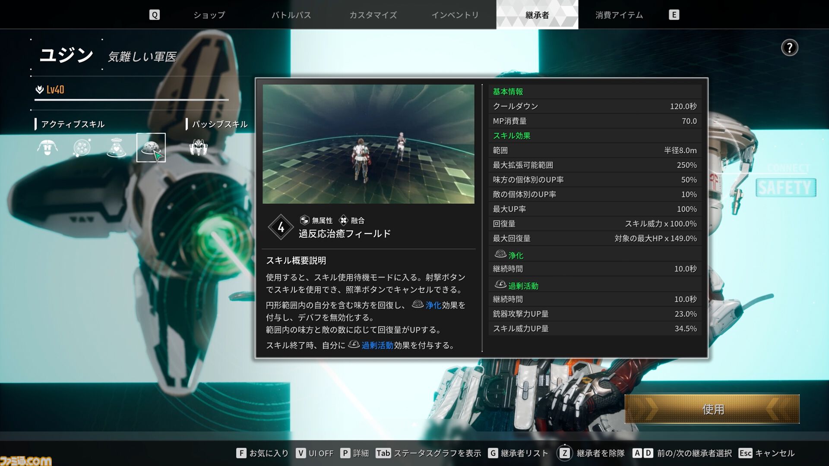This screenshot has height=466, width=829.
Task: Click the クールダウン 120.0秒 row
Action: 595,106
